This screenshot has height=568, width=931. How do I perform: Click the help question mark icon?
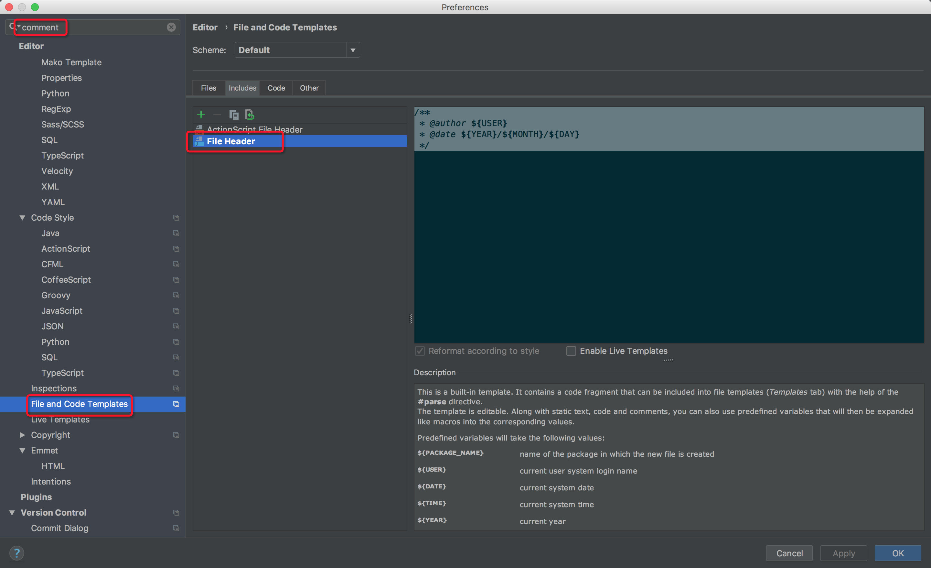(16, 553)
